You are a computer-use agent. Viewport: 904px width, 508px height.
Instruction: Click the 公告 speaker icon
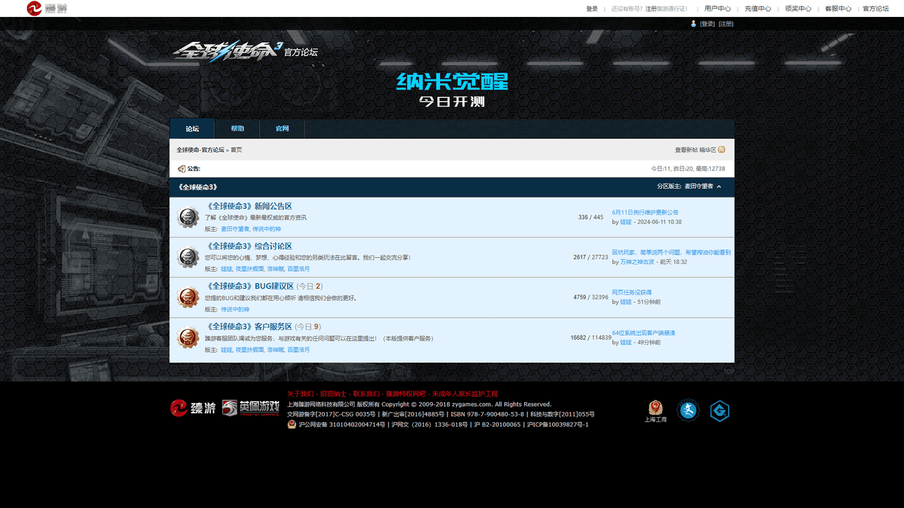pyautogui.click(x=181, y=169)
